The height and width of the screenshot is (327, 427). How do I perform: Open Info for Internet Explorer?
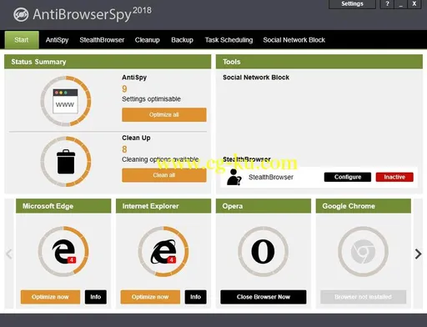point(195,297)
